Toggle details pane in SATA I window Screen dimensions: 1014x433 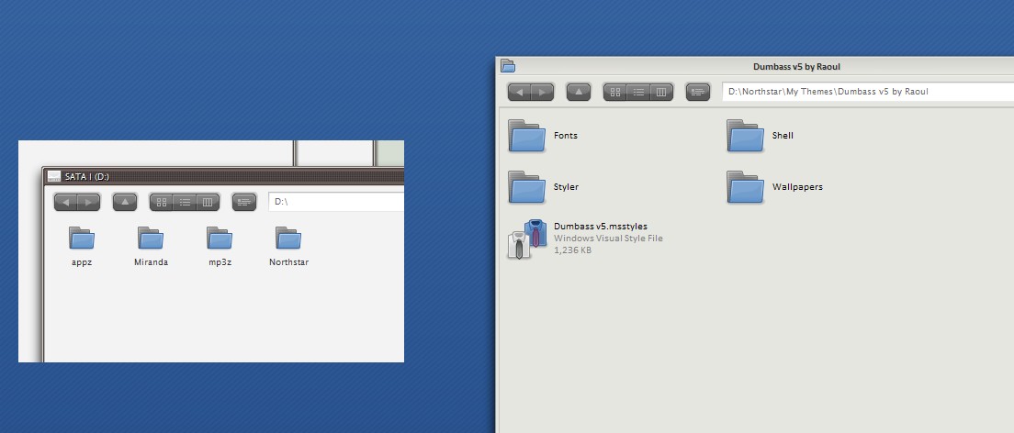(243, 203)
